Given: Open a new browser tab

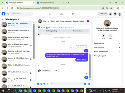Looking at the screenshot, I should tap(68, 3).
